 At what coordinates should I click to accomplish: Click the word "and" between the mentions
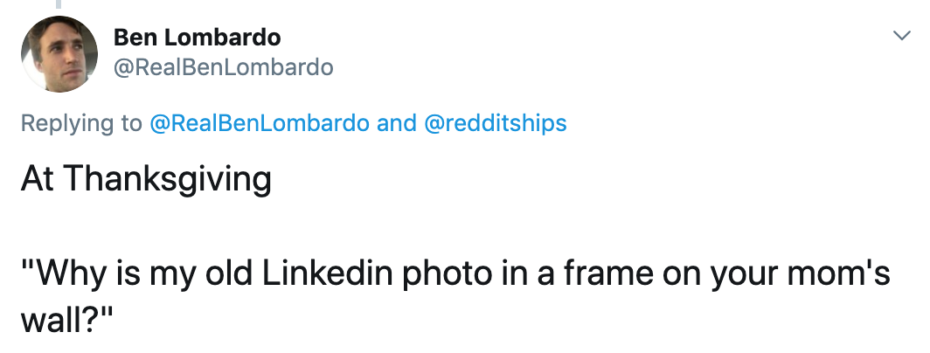pyautogui.click(x=396, y=123)
